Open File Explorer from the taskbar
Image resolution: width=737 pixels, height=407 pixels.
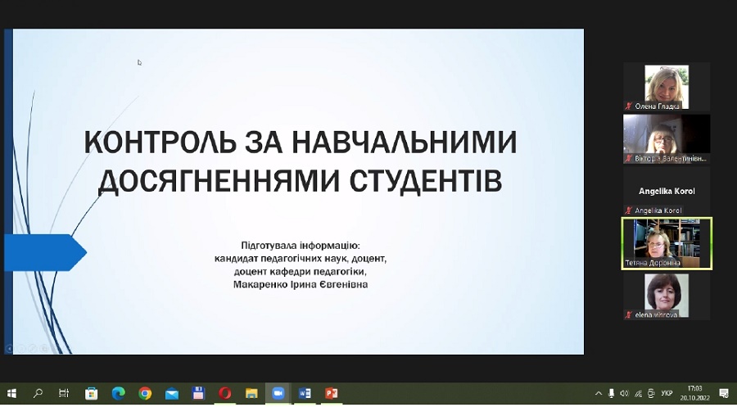click(251, 393)
